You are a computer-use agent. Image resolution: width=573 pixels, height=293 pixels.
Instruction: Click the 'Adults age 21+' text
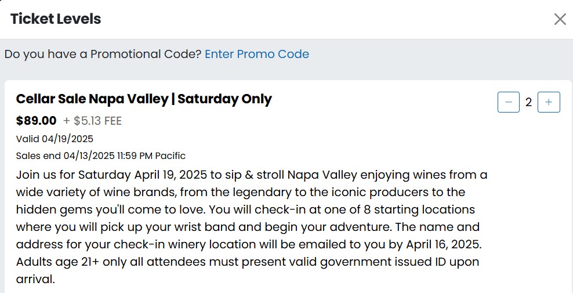coord(58,262)
